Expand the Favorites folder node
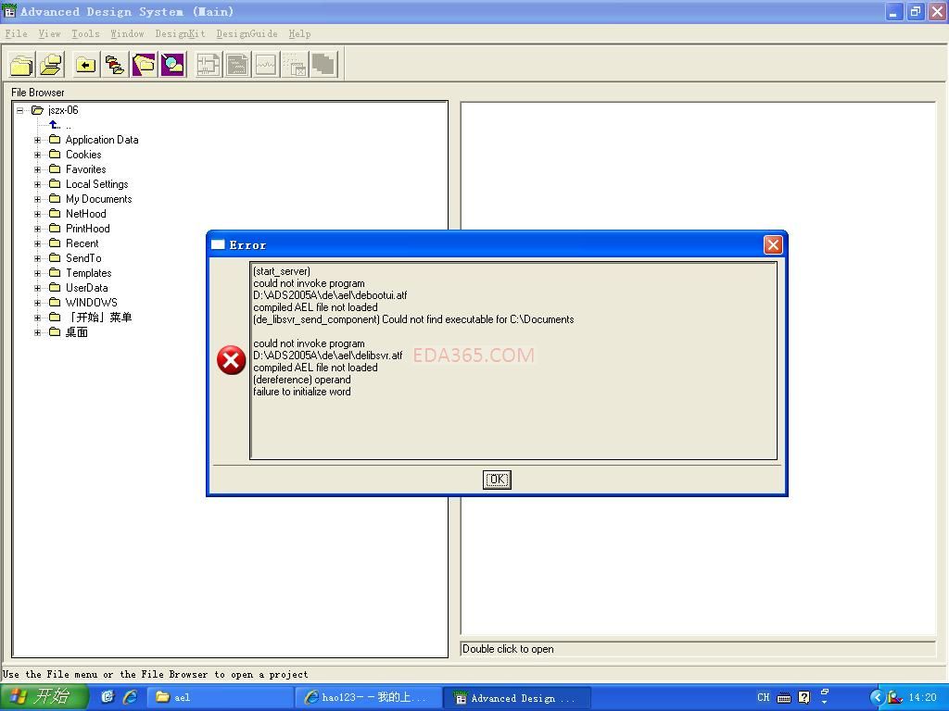Screen dimensions: 949x711 pos(37,169)
